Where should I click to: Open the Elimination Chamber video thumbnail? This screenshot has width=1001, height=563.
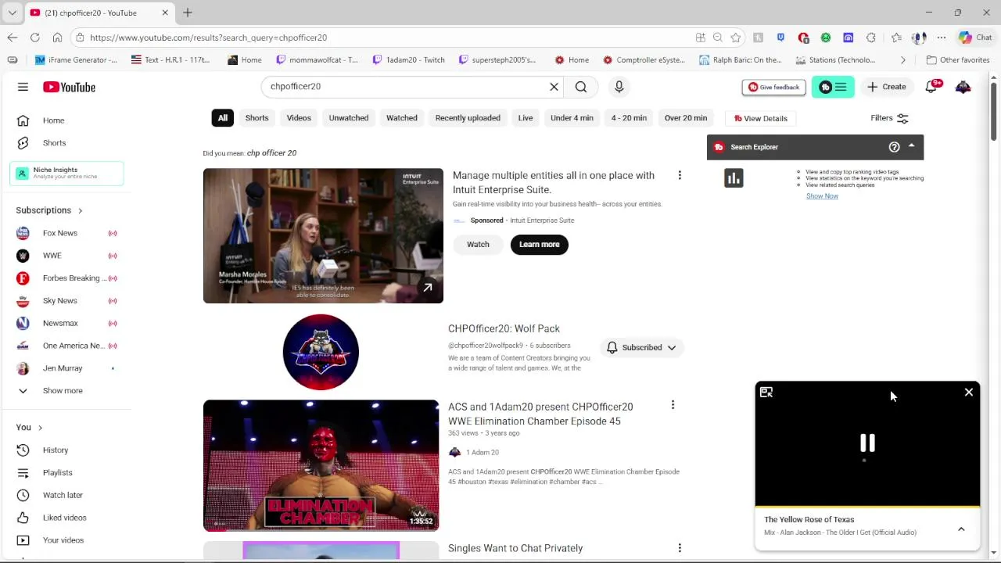pyautogui.click(x=321, y=465)
